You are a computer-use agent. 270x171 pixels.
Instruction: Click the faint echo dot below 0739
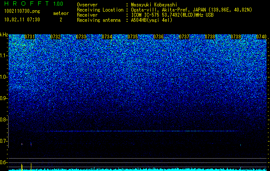pyautogui.click(x=240, y=145)
